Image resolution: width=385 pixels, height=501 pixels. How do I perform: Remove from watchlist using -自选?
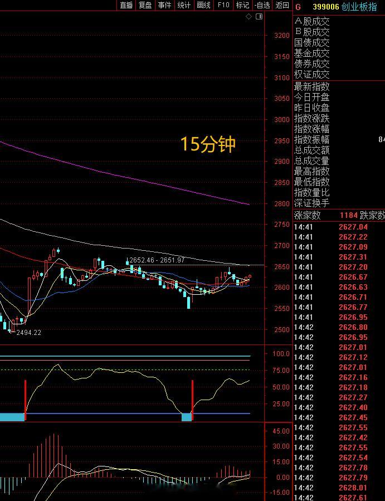[262, 6]
